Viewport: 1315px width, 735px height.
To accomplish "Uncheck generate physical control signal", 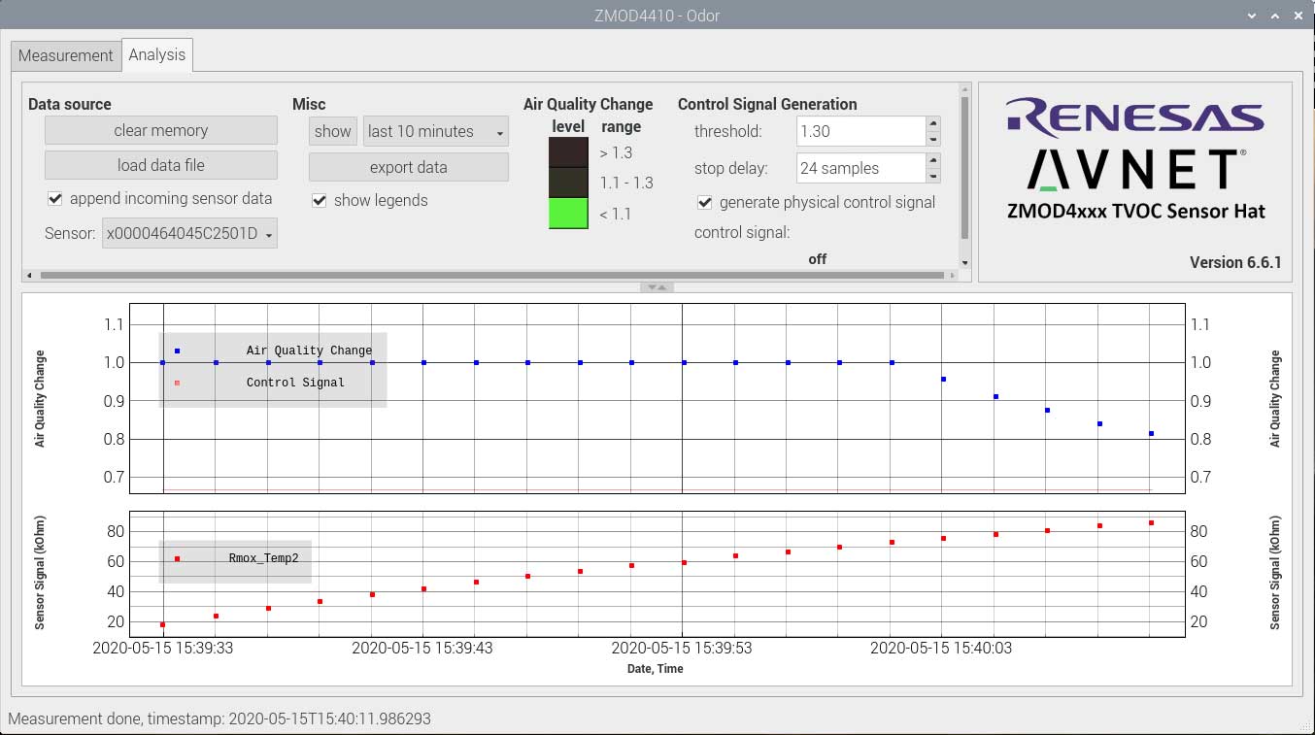I will 705,203.
